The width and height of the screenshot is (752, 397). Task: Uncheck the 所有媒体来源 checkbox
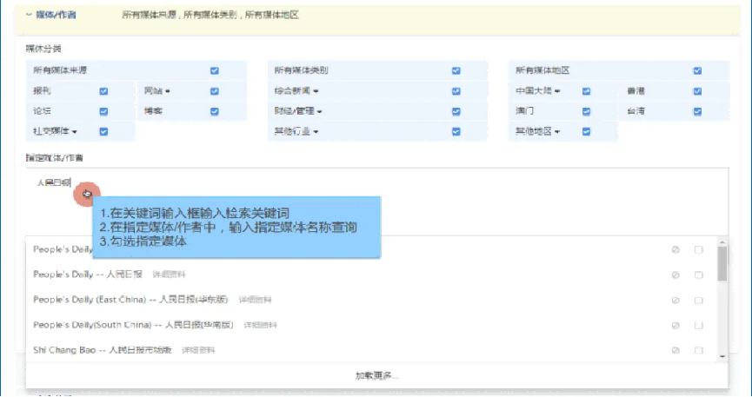[214, 70]
